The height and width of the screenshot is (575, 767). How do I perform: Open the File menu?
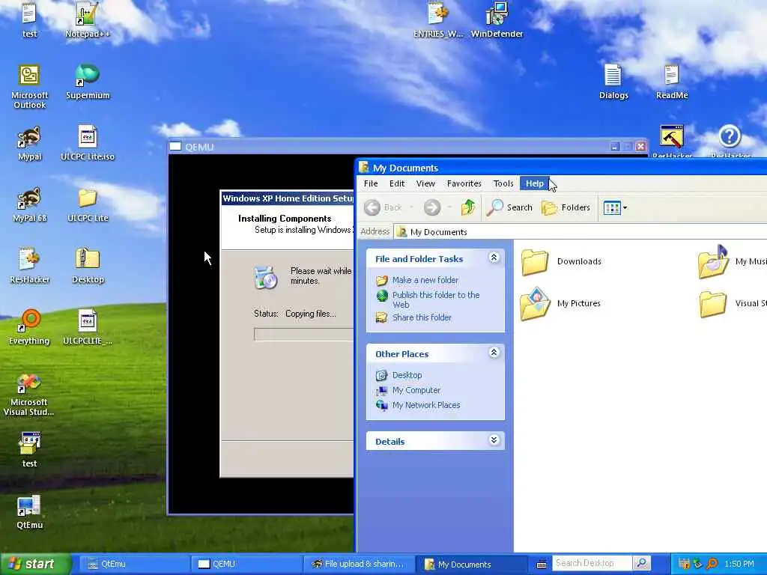pyautogui.click(x=371, y=183)
